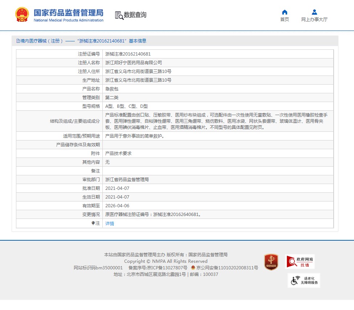Click the national emblem logo
Image resolution: width=354 pixels, height=310 pixels.
(22, 15)
